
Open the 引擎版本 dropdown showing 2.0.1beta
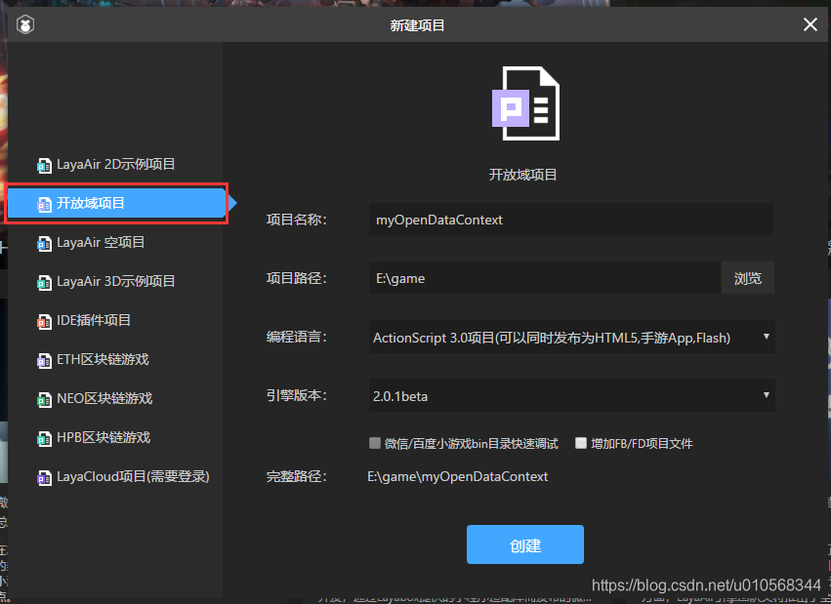pyautogui.click(x=572, y=395)
